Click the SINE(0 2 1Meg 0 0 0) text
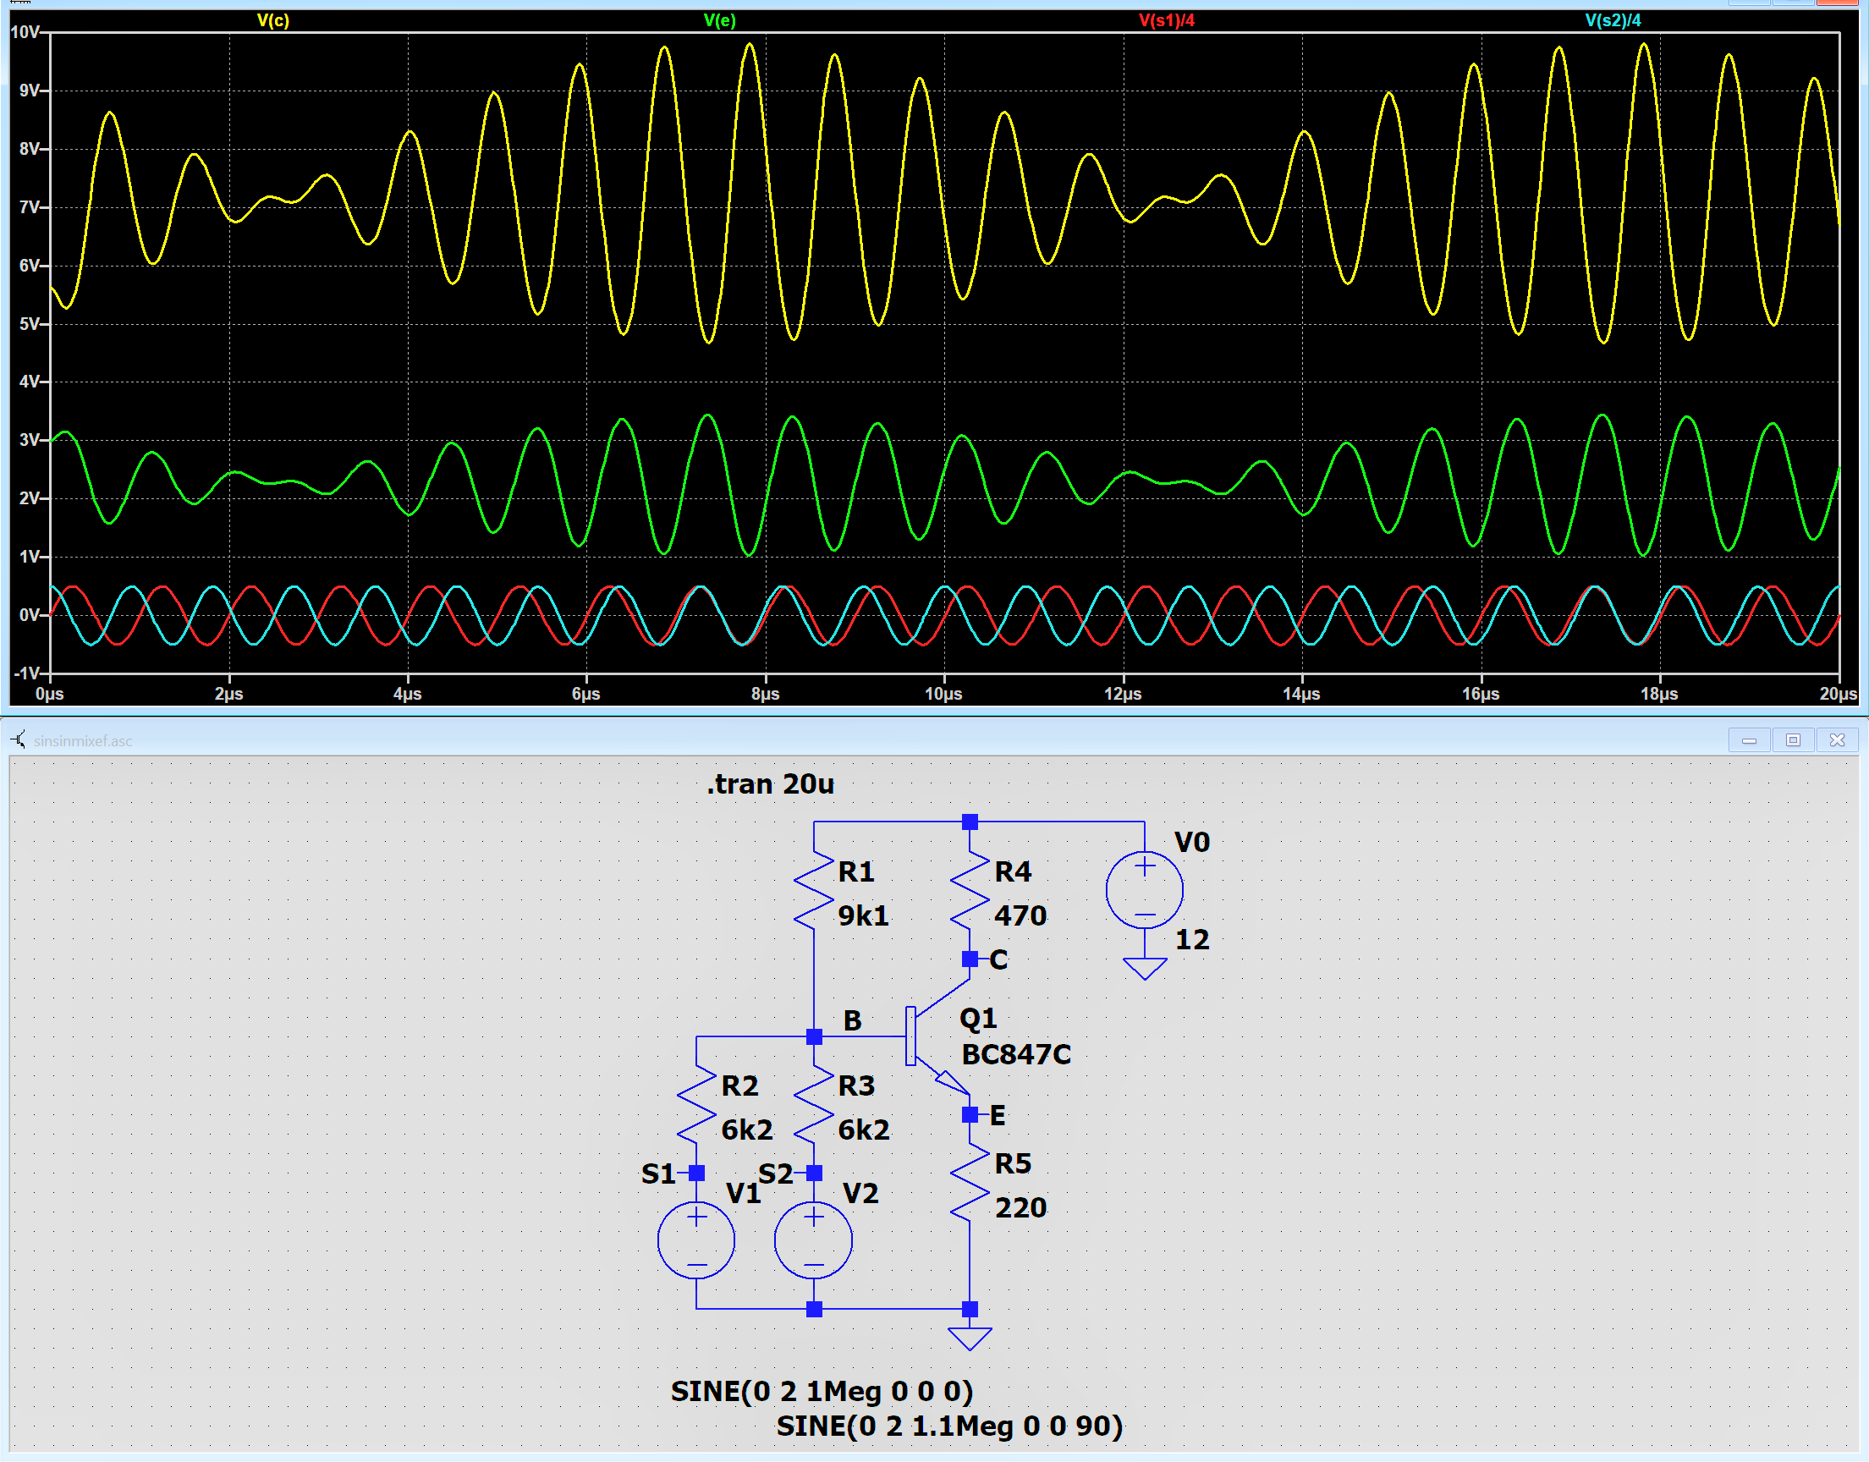The width and height of the screenshot is (1869, 1462). (822, 1391)
